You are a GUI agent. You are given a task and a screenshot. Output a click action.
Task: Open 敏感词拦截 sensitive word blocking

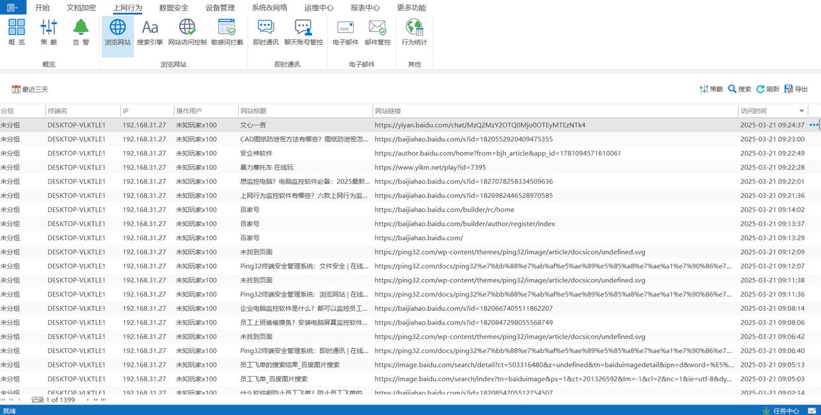pos(227,32)
